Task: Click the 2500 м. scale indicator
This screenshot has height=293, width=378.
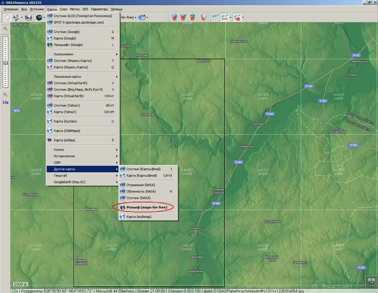Action: 21,284
